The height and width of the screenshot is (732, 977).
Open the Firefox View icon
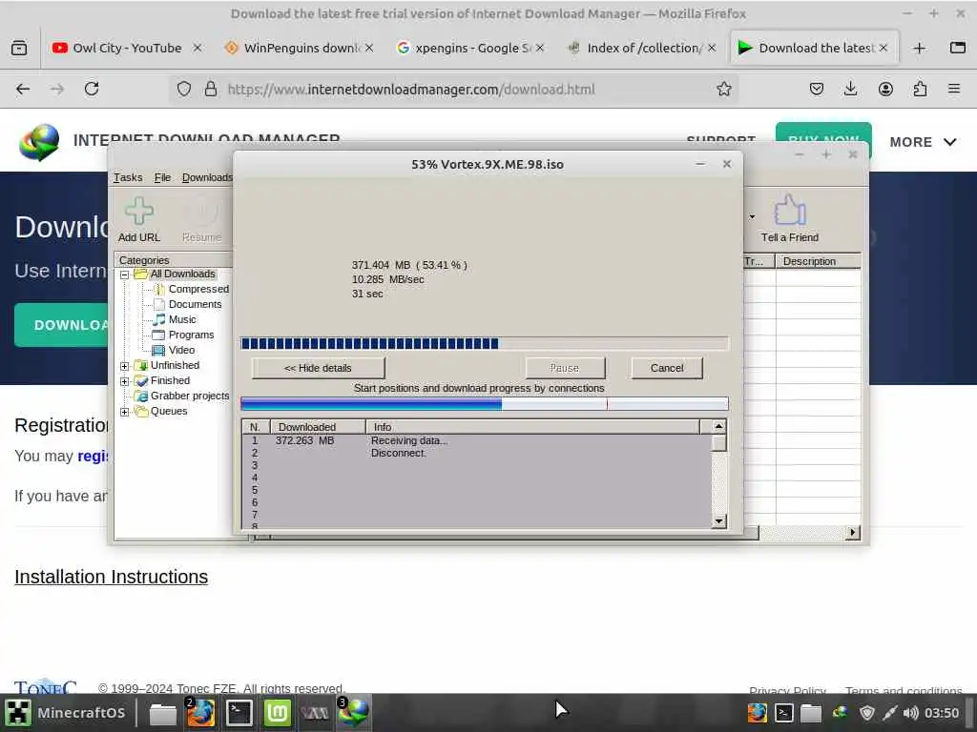pyautogui.click(x=19, y=48)
